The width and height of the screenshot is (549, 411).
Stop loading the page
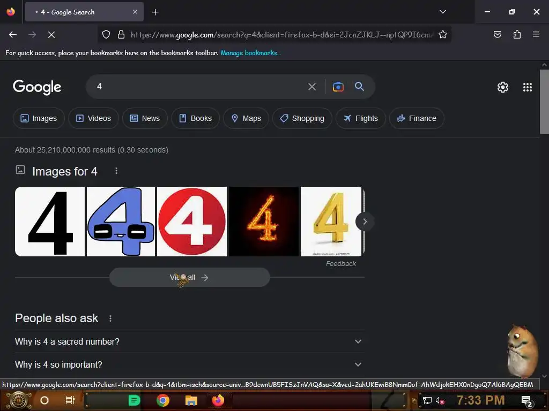pos(51,35)
